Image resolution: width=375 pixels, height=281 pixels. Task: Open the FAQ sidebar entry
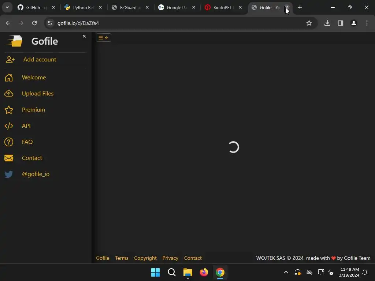27,142
